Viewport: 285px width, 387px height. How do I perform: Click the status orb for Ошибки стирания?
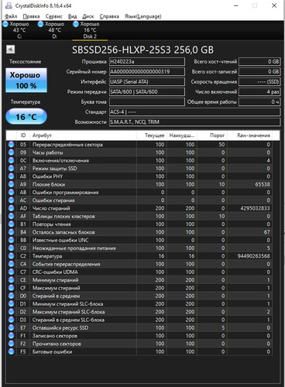(11, 200)
